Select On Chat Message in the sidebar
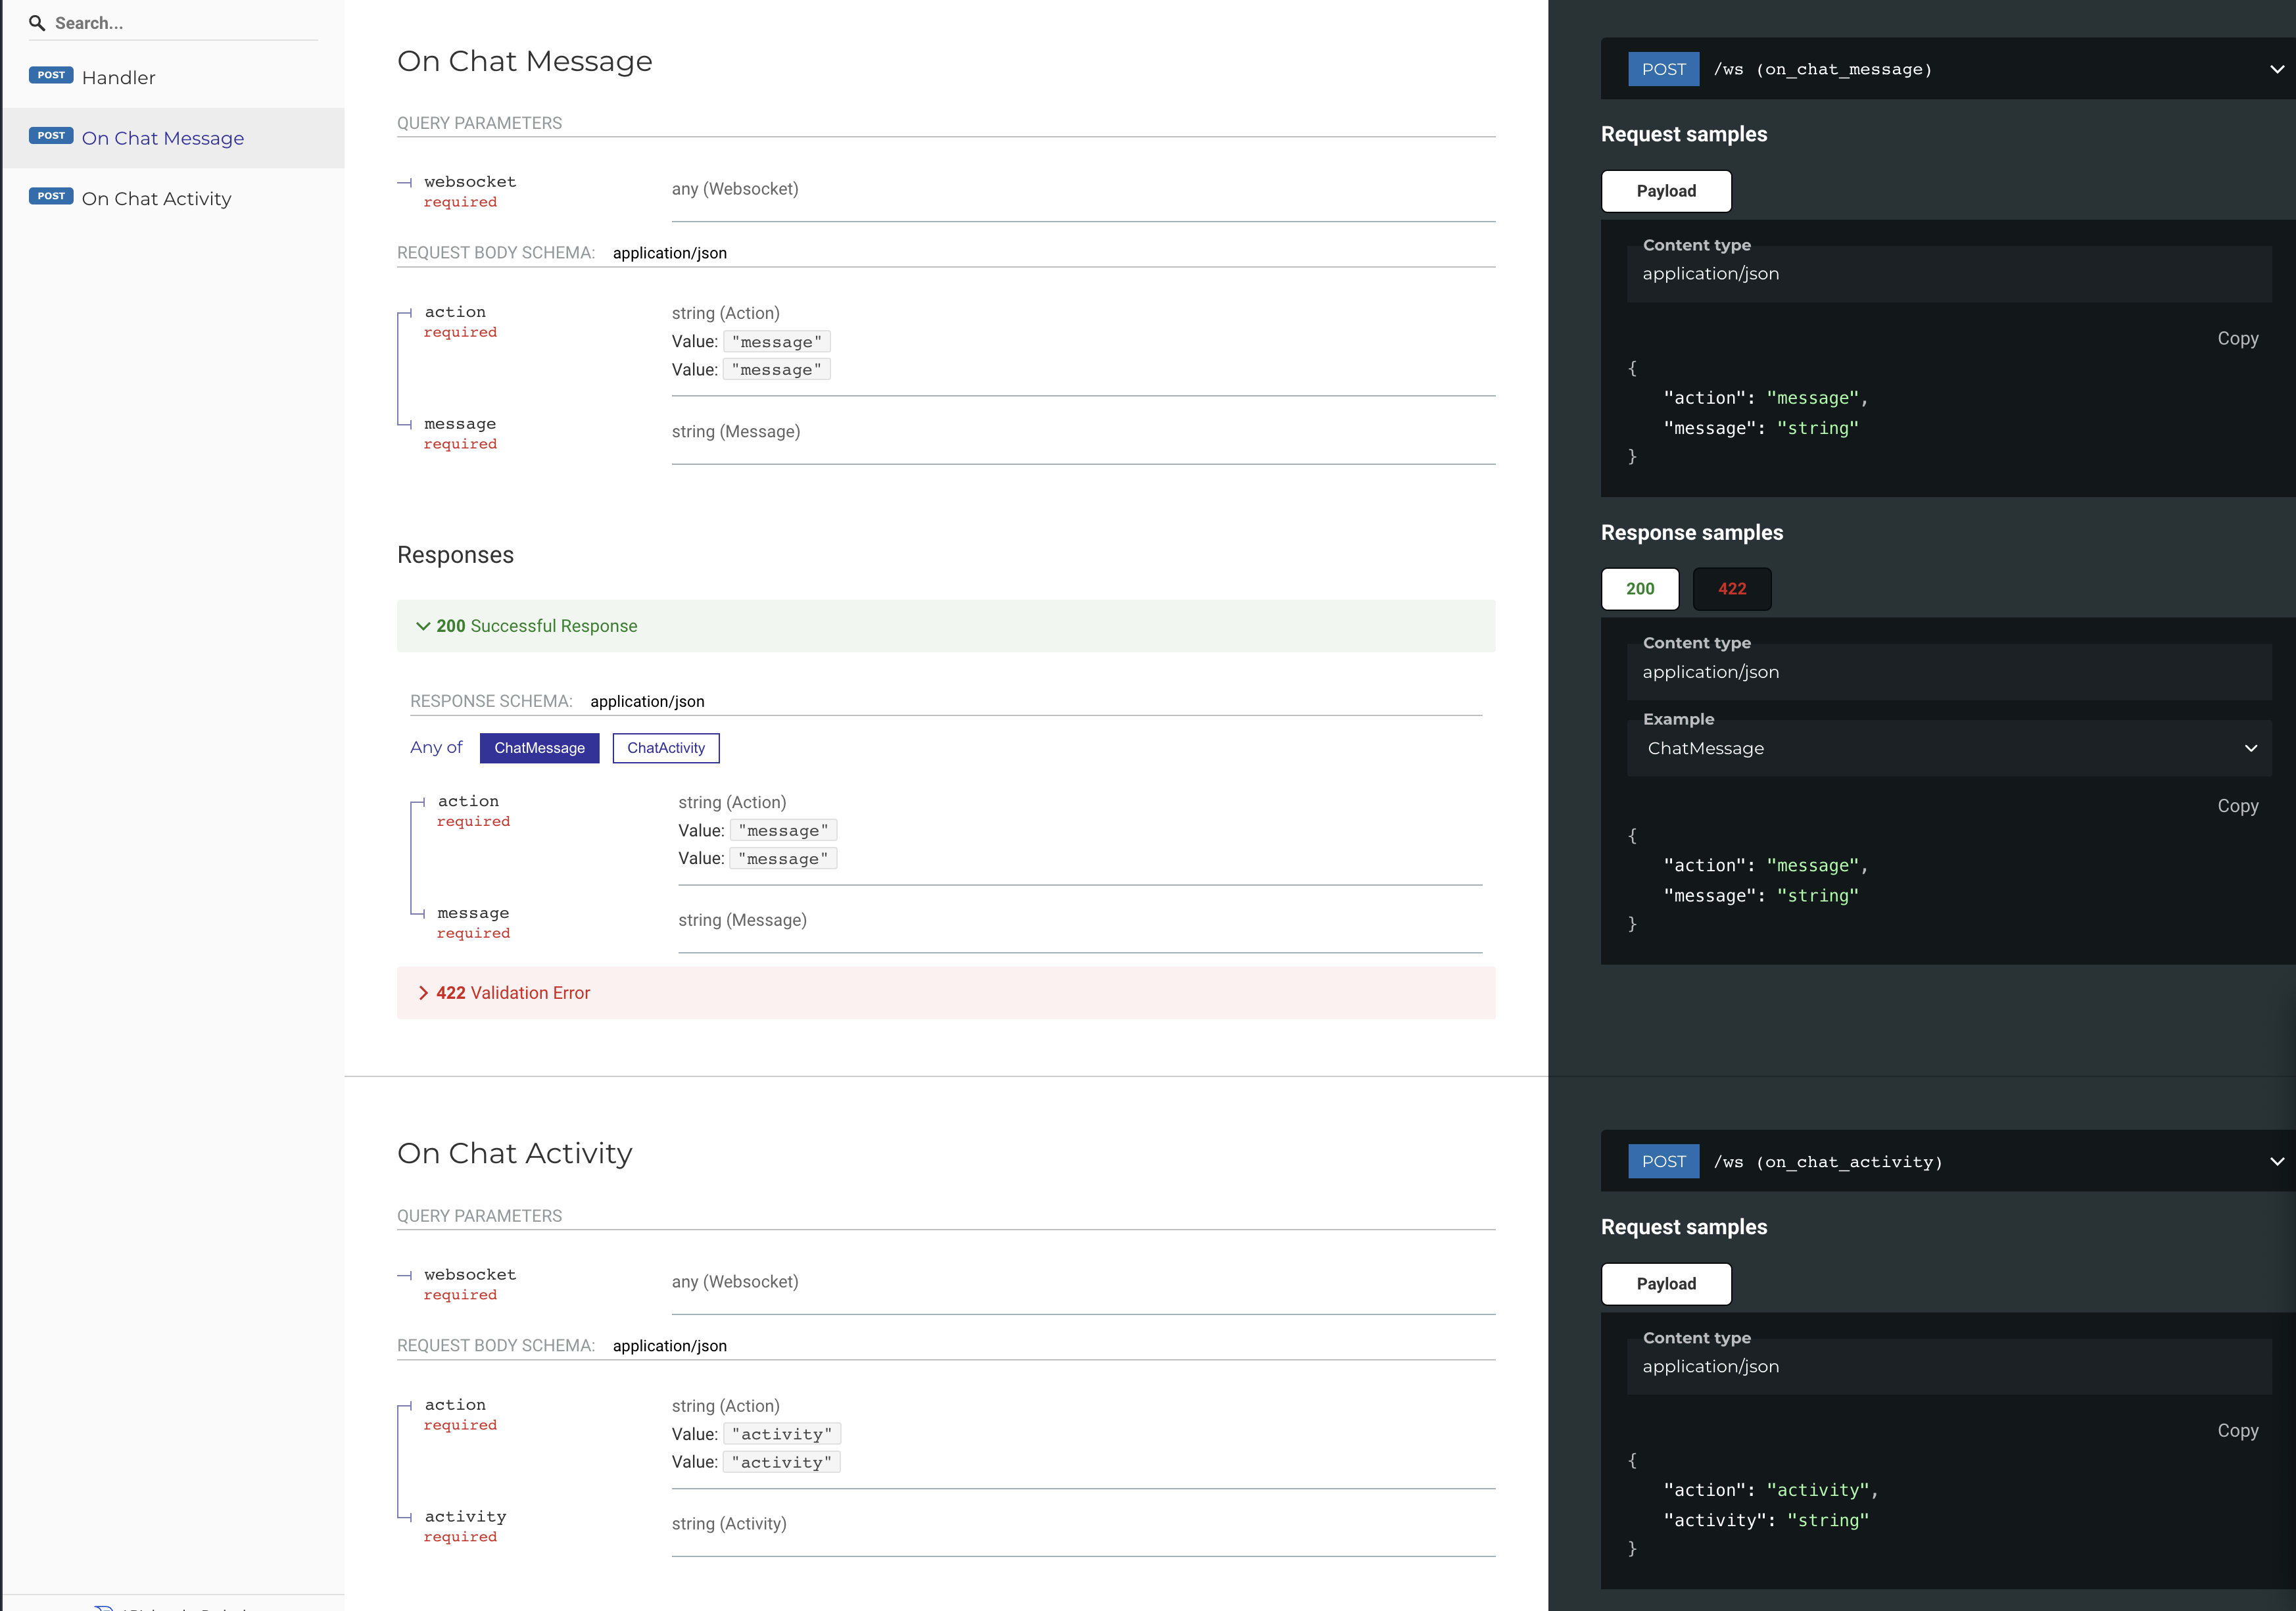This screenshot has height=1611, width=2296. 163,138
